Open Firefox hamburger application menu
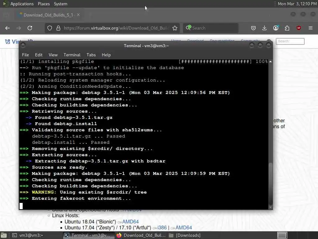Screen dimensions: 318x239 (x=311, y=28)
